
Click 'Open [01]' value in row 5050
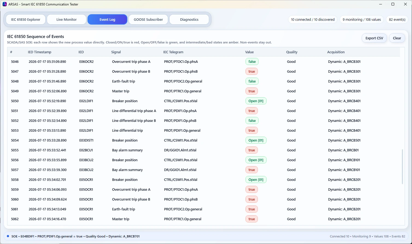(x=256, y=101)
